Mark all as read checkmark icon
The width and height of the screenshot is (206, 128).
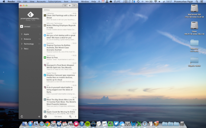tap(45, 117)
